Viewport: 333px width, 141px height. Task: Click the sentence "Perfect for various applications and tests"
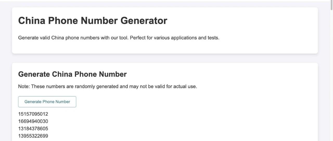point(174,38)
